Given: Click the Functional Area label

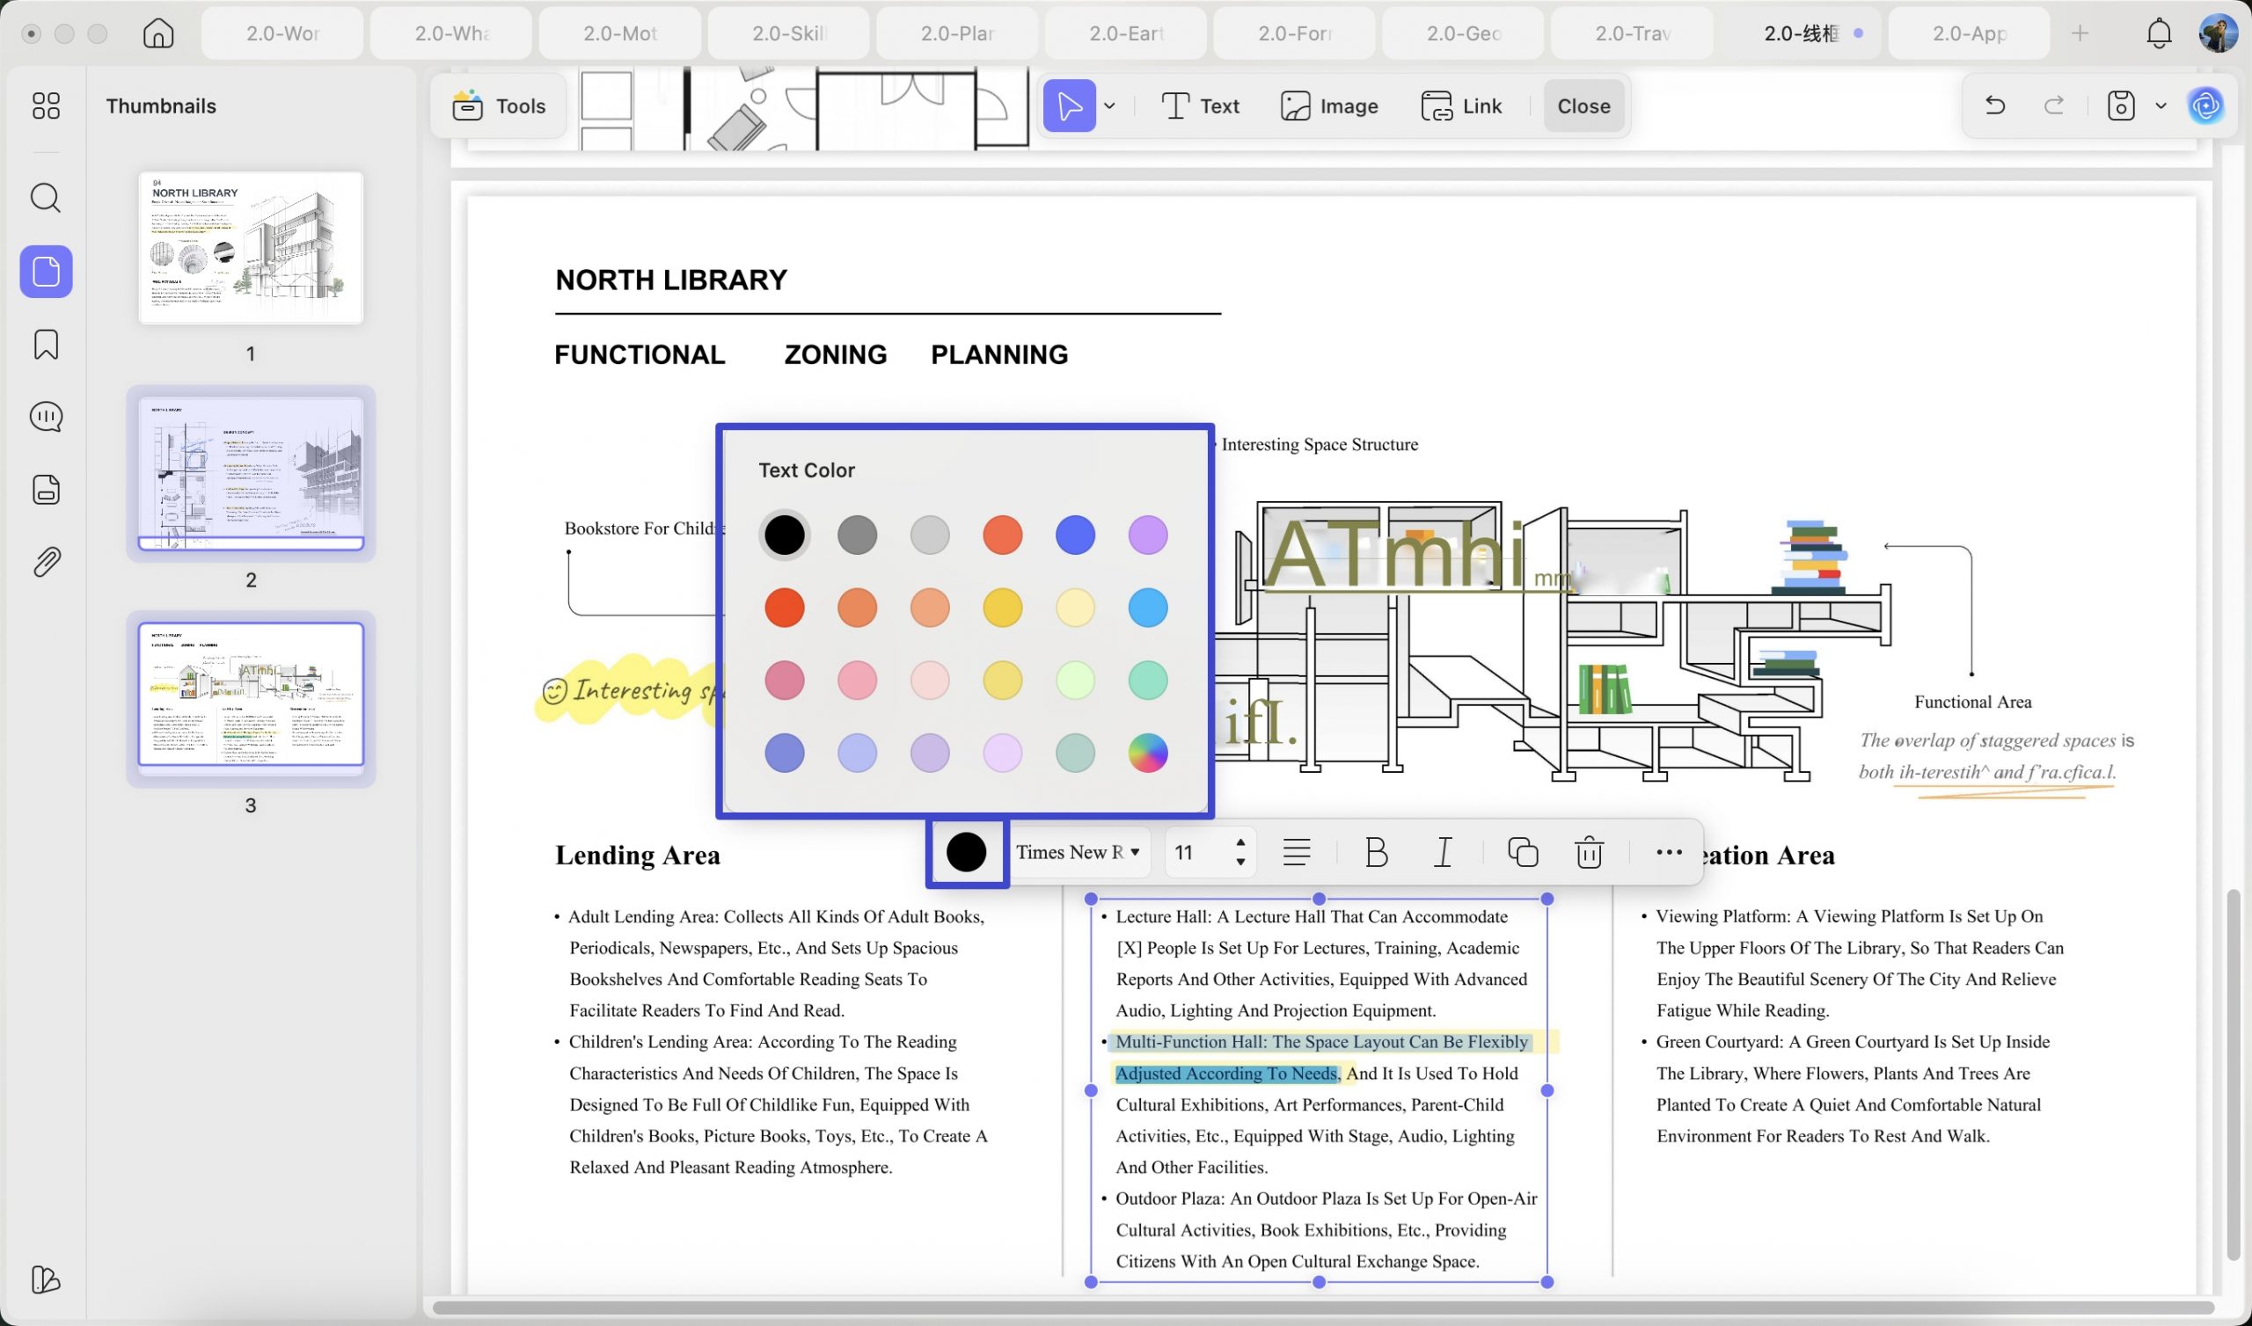Looking at the screenshot, I should [x=1972, y=703].
